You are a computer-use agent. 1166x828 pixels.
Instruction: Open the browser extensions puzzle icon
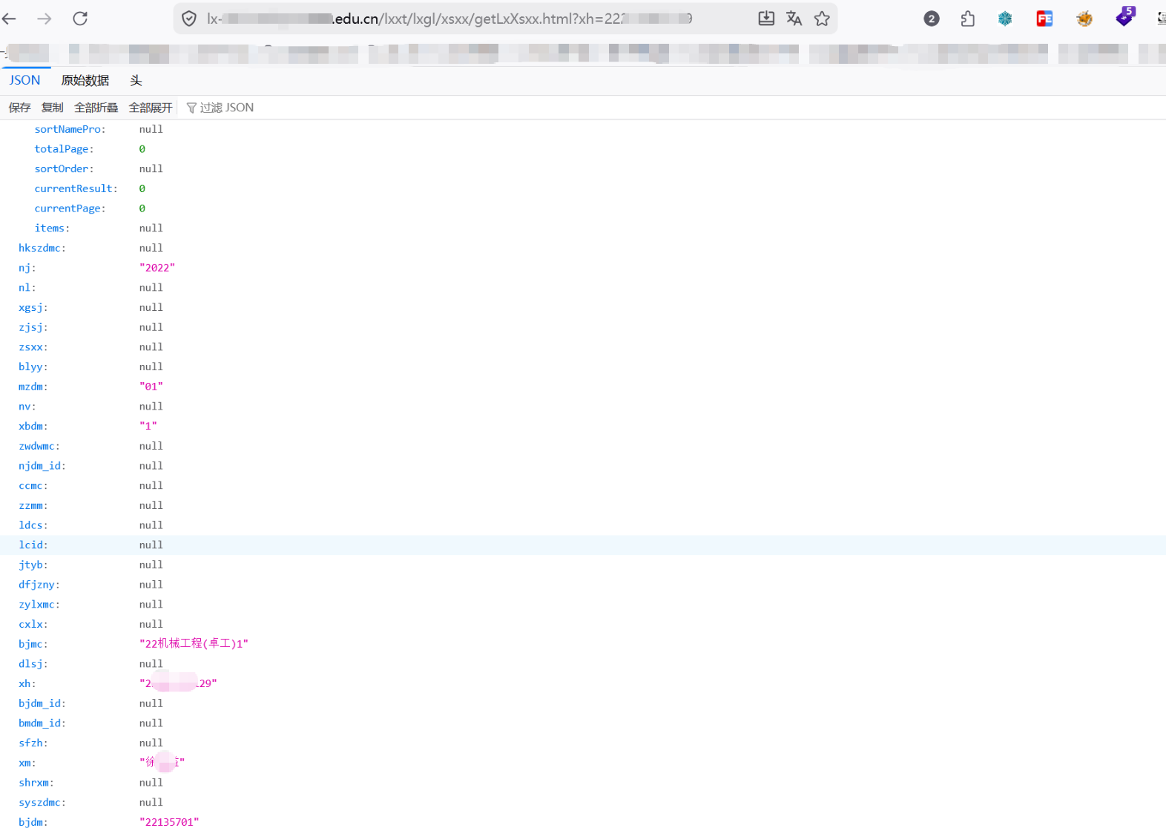[967, 19]
